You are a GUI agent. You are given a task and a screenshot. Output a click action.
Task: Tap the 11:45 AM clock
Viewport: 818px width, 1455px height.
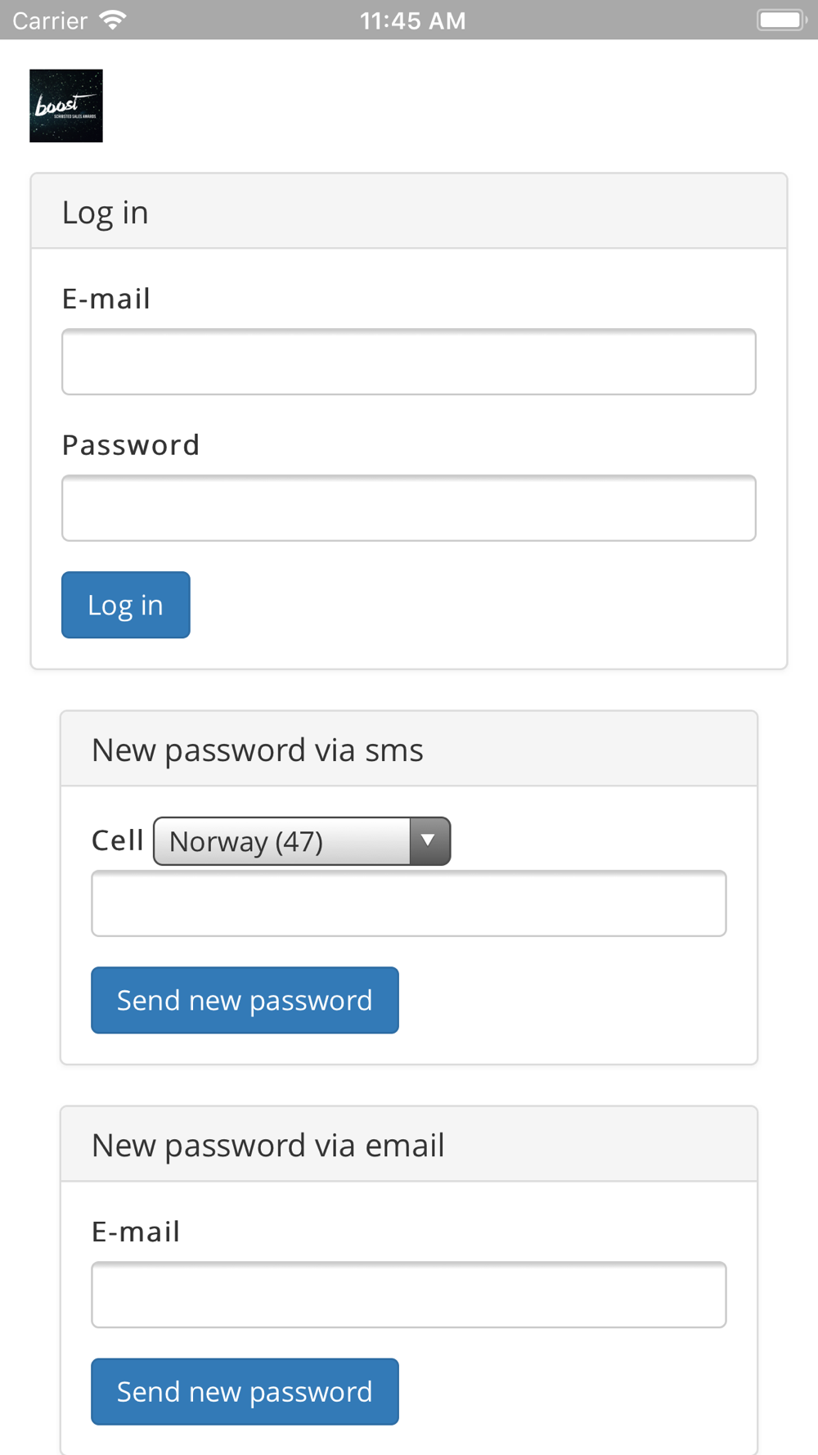coord(412,20)
